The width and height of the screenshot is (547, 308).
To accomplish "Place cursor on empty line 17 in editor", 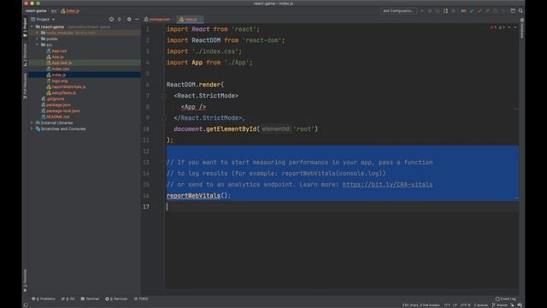I will point(342,207).
